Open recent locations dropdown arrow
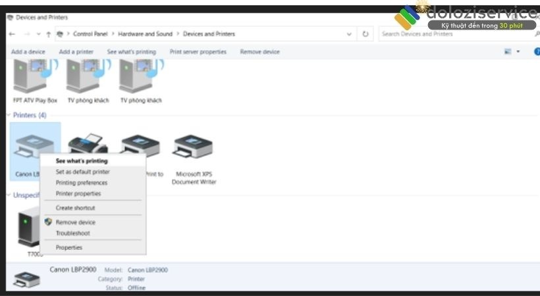The width and height of the screenshot is (540, 296). [38, 34]
